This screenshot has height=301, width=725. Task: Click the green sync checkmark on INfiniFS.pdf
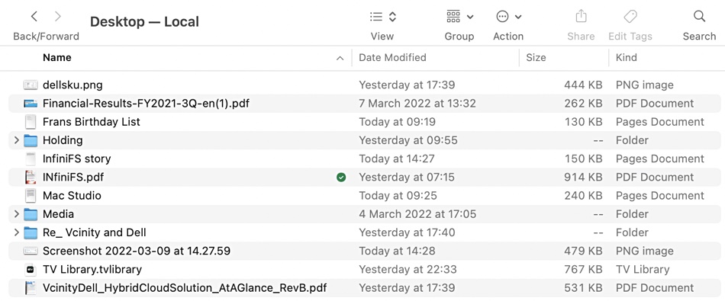pos(341,178)
